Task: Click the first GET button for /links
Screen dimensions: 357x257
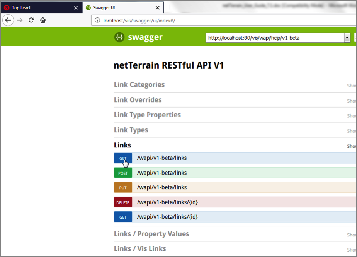Action: [x=123, y=158]
